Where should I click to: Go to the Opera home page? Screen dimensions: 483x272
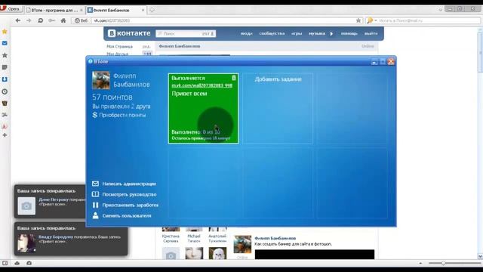coord(63,20)
